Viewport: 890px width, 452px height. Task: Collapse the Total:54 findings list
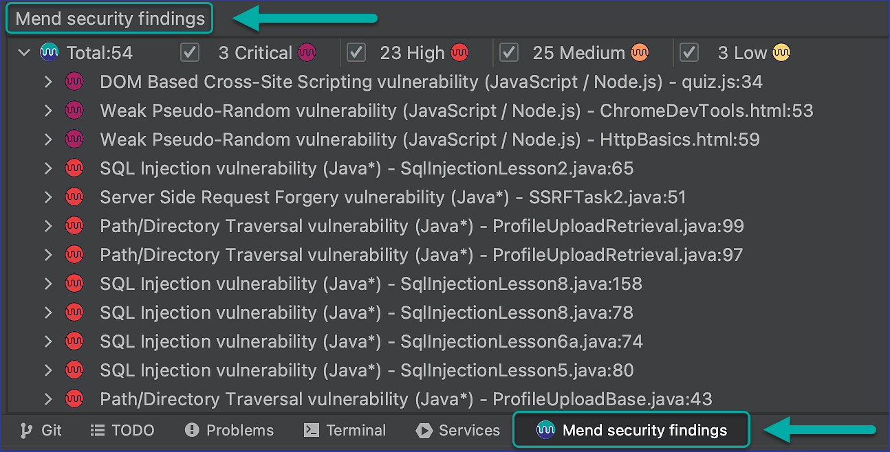click(23, 52)
